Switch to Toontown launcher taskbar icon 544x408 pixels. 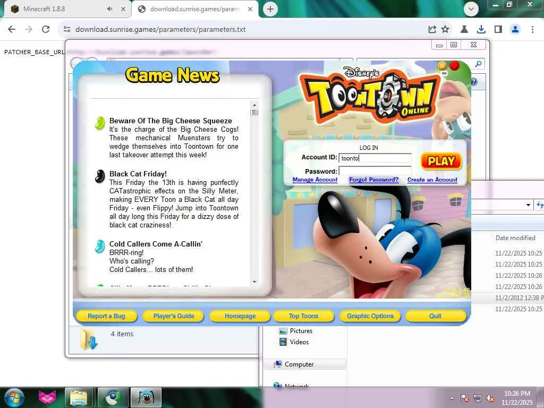point(146,397)
